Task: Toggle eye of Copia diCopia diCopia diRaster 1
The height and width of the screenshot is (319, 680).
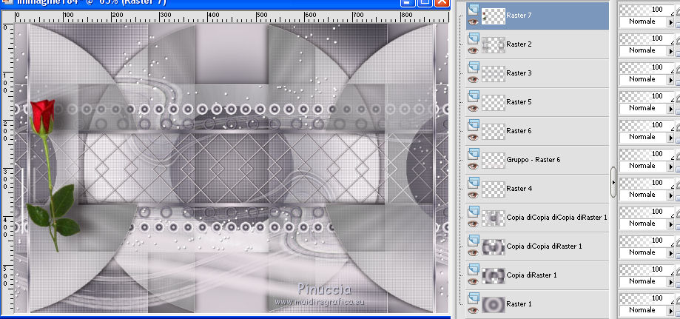Action: point(473,224)
